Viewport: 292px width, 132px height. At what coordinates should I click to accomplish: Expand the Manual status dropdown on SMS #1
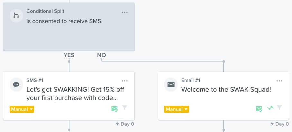[x=22, y=109]
